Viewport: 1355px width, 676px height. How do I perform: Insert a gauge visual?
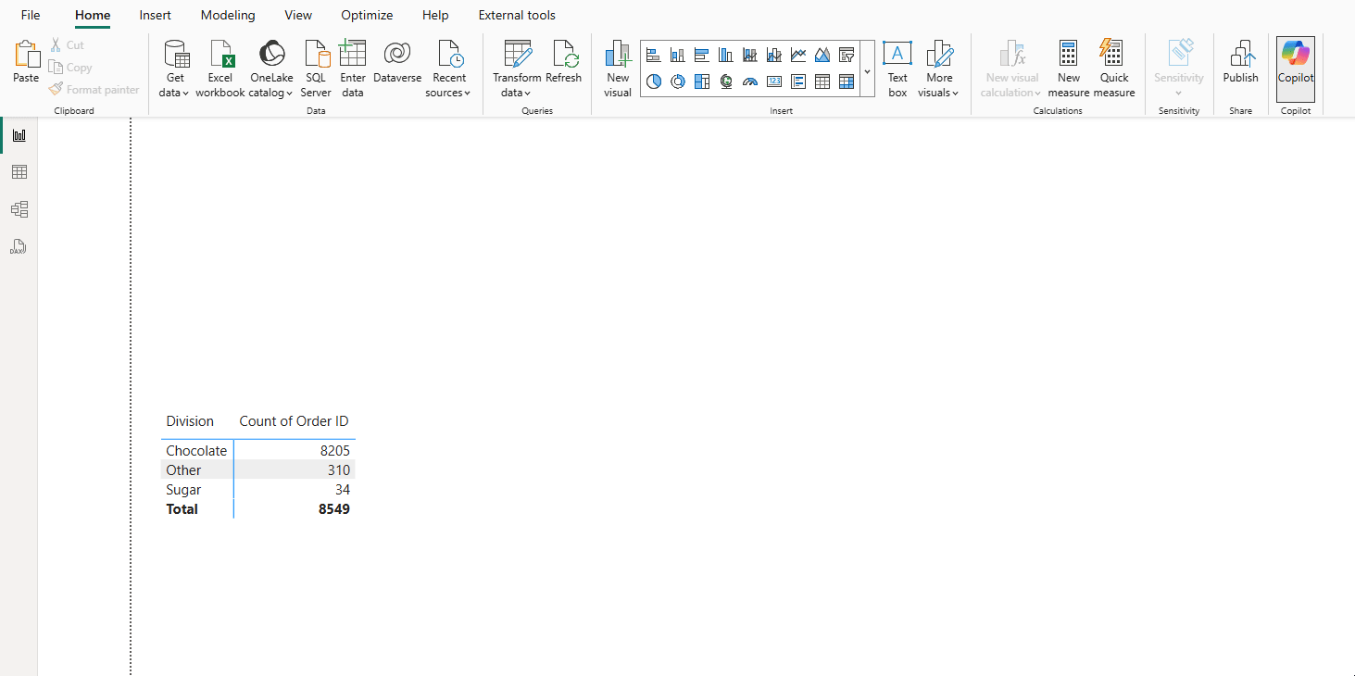(x=750, y=81)
